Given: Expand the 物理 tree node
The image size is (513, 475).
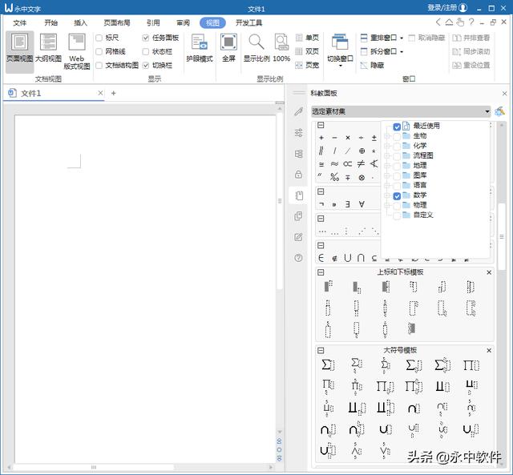Looking at the screenshot, I should click(x=387, y=205).
